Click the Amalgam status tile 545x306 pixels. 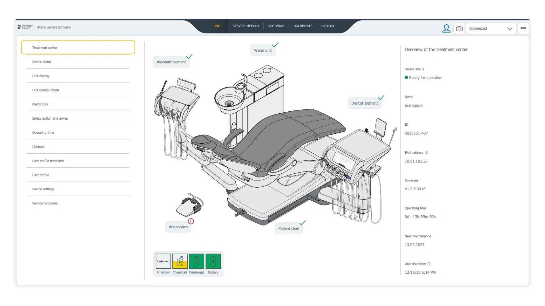[163, 261]
